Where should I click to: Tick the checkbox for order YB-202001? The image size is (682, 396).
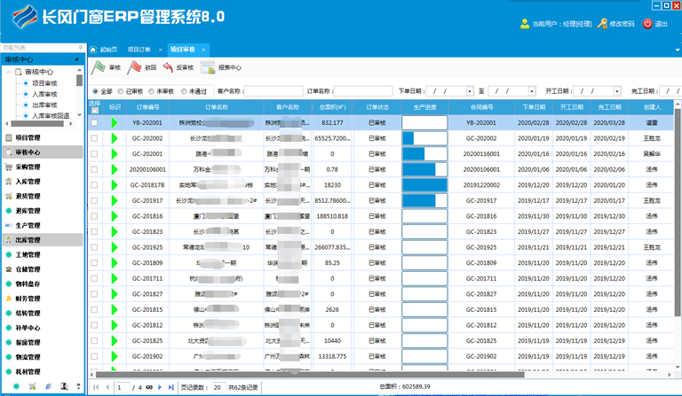pyautogui.click(x=95, y=123)
